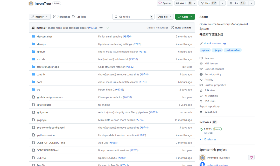The height and width of the screenshot is (166, 280).
Task: View the 121 Tags link
Action: coord(79,17)
